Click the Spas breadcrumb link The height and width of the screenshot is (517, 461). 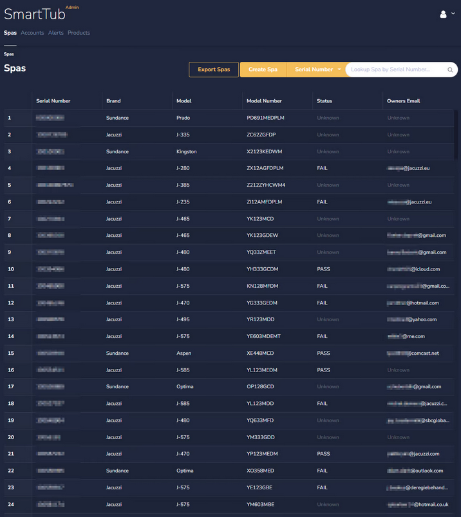coord(9,54)
